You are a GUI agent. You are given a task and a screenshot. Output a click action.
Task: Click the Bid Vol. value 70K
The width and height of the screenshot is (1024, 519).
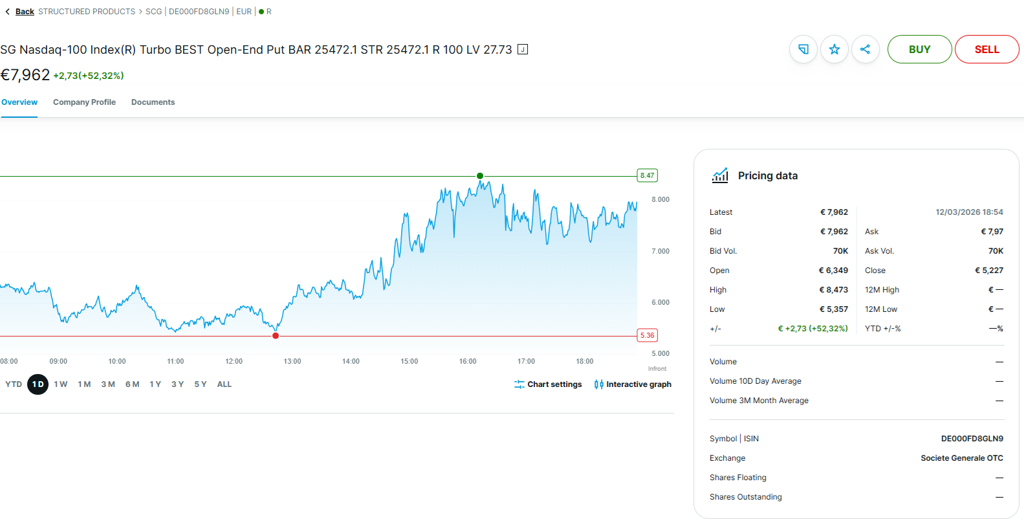coord(840,251)
